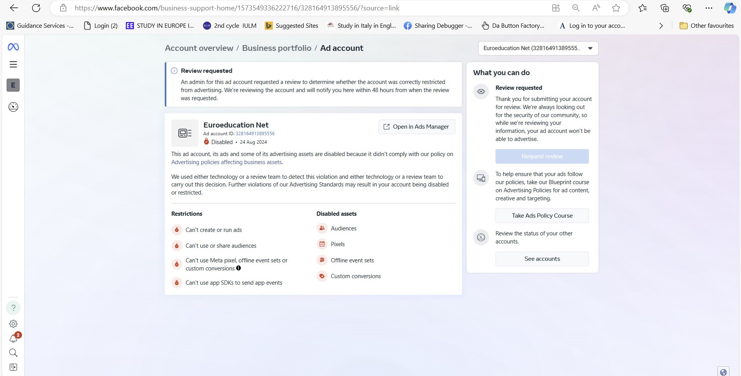Click the Meta logo in sidebar

coord(13,47)
